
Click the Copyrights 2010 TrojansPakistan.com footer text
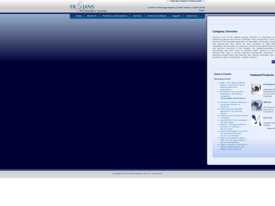click(129, 173)
